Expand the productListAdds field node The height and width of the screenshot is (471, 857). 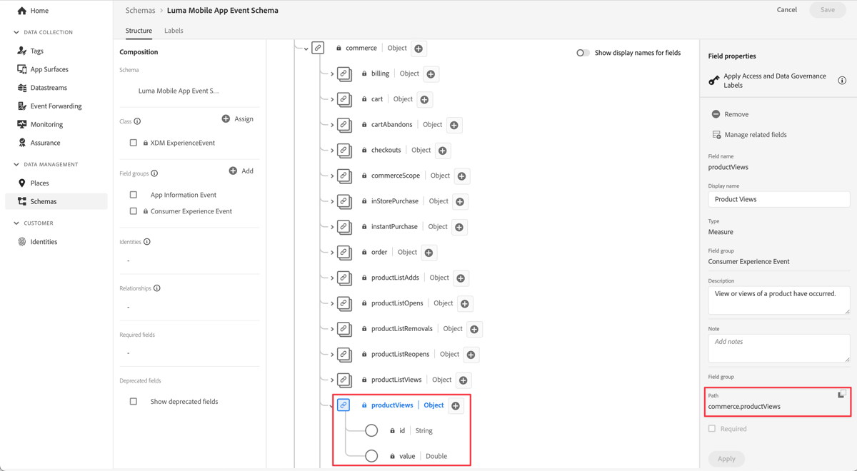(331, 278)
